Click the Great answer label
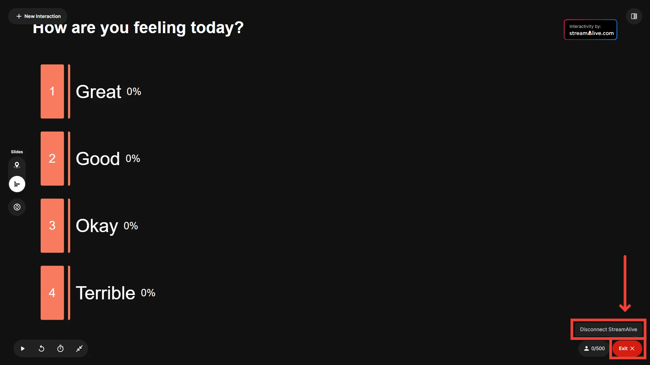Screen dimensions: 650x365 [99, 92]
